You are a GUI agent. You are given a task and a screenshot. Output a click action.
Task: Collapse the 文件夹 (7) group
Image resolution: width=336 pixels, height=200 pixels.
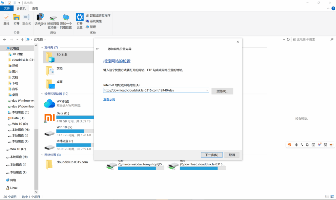coord(42,48)
